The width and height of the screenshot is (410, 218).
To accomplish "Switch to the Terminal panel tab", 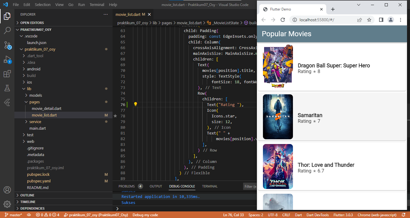I will point(210,186).
